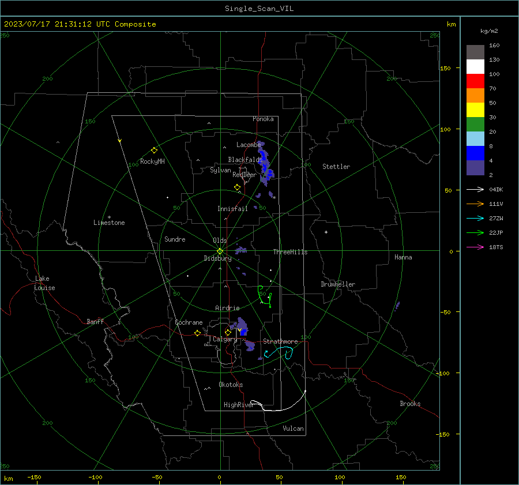Screen dimensions: 519x485
Task: Select the light blue 8-20 color band
Action: coord(475,139)
